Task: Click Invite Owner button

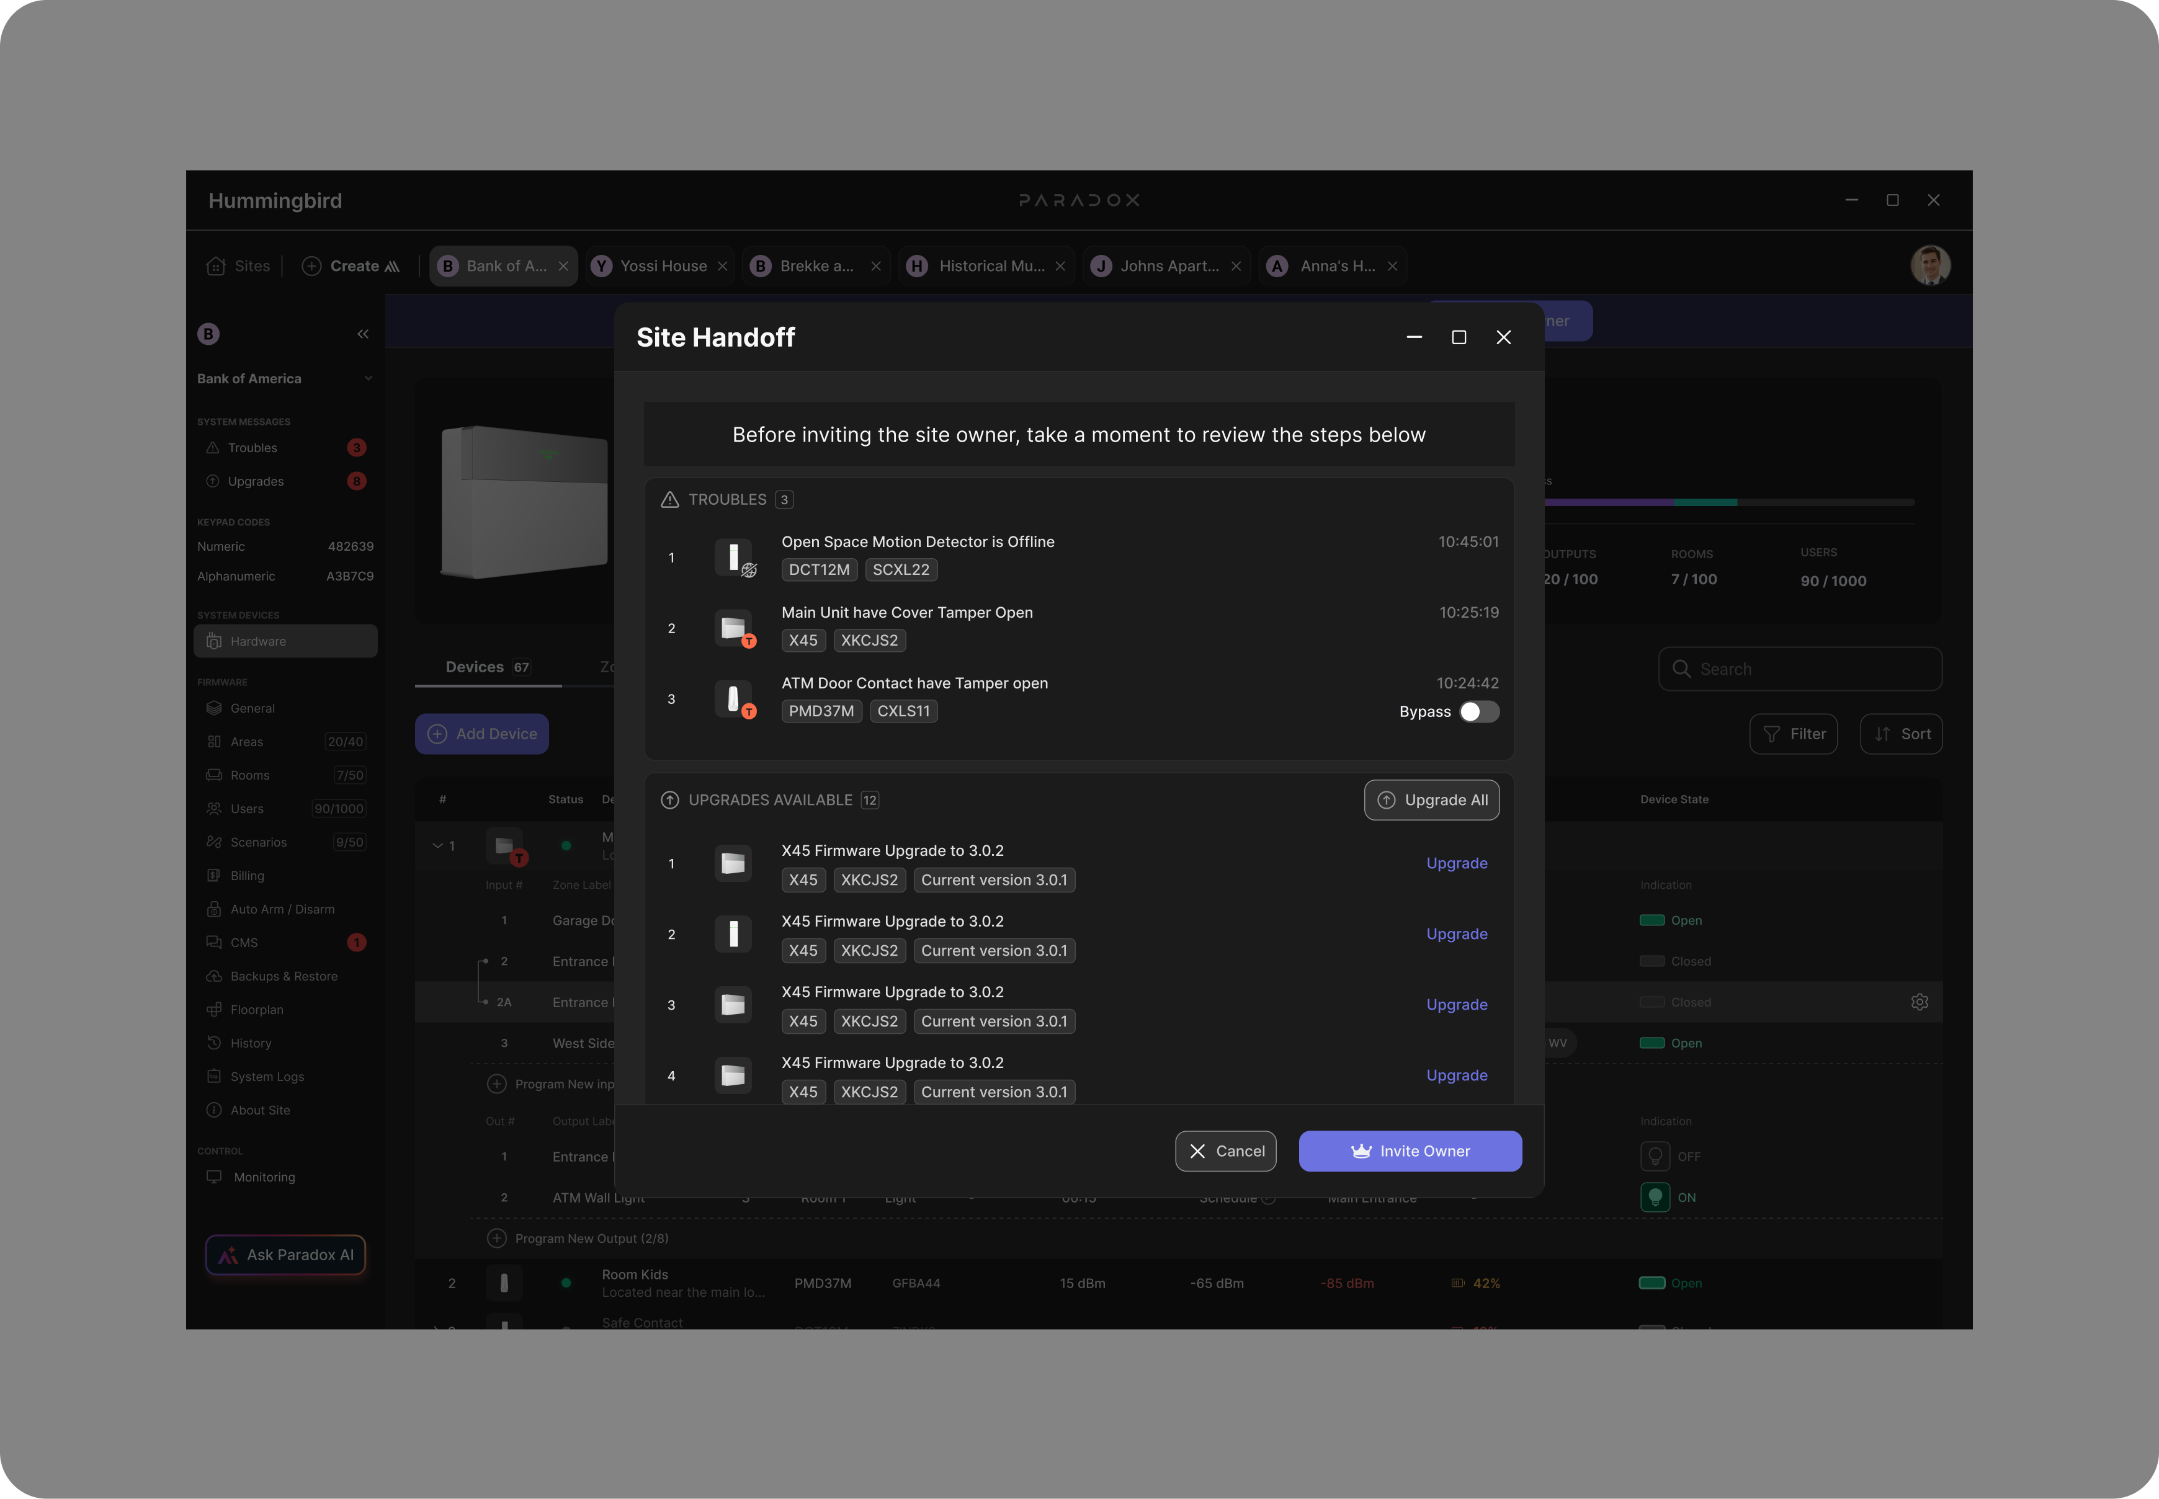Action: pyautogui.click(x=1410, y=1152)
